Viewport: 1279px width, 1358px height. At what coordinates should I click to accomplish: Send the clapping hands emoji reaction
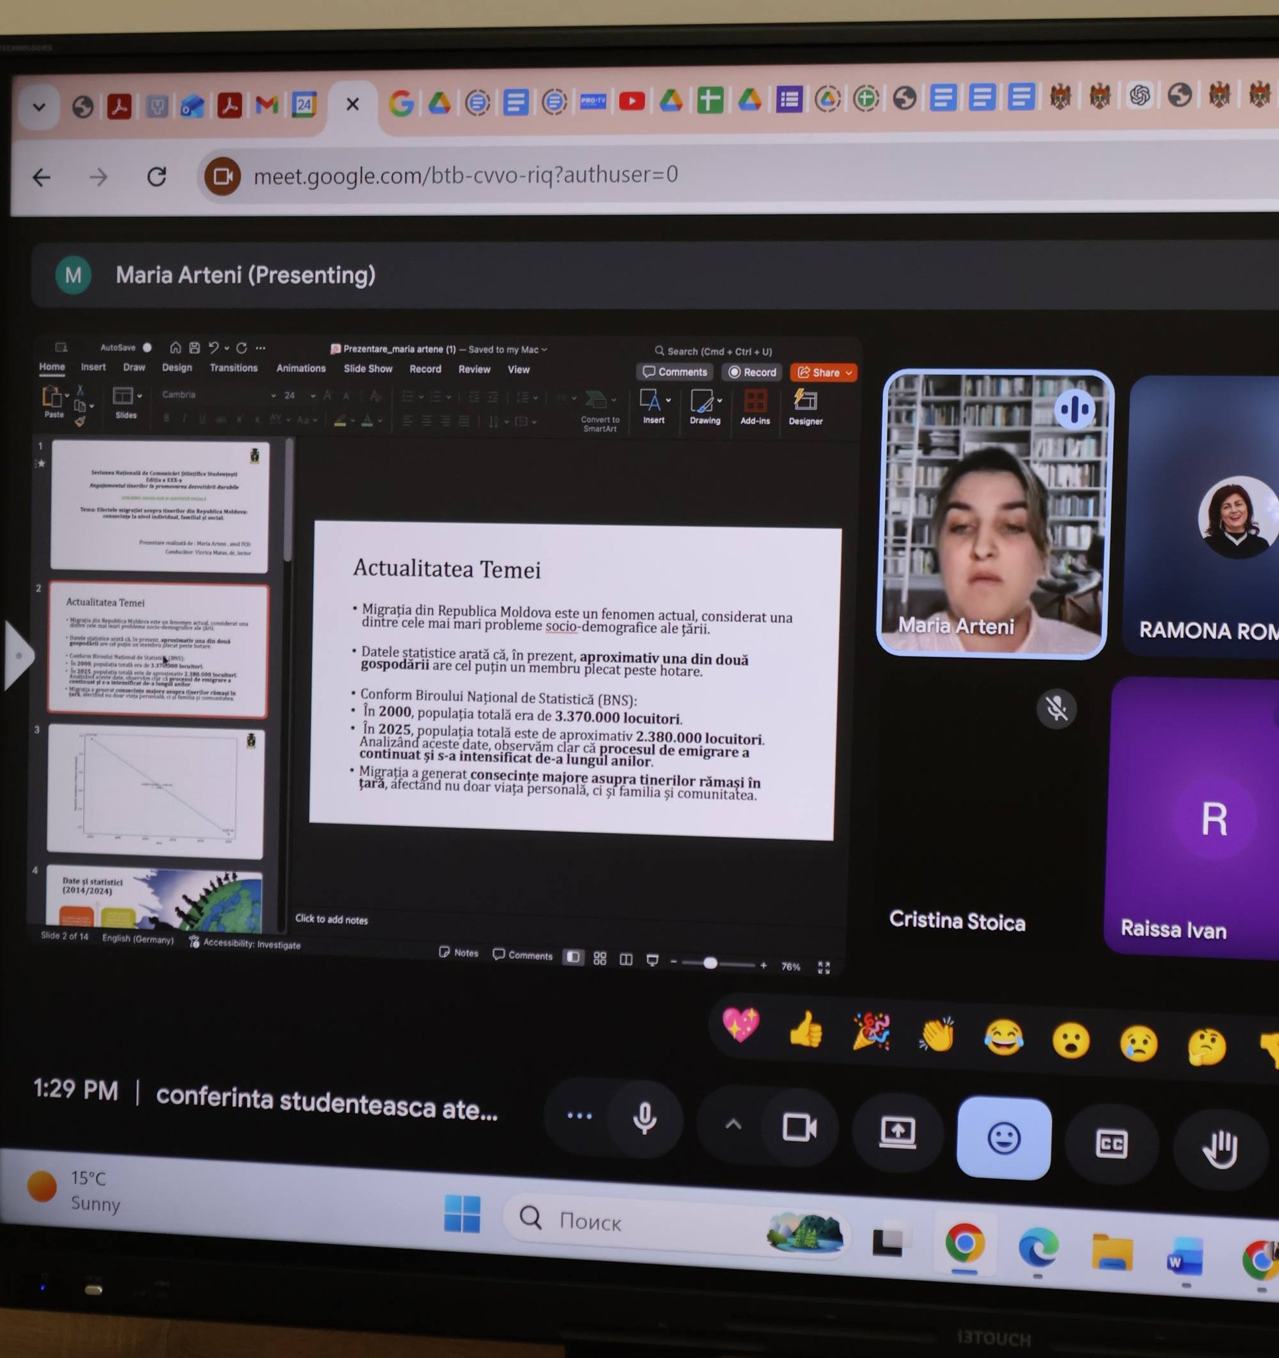click(937, 1035)
